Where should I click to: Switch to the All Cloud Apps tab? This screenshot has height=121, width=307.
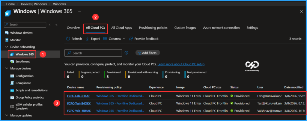pos(122,28)
